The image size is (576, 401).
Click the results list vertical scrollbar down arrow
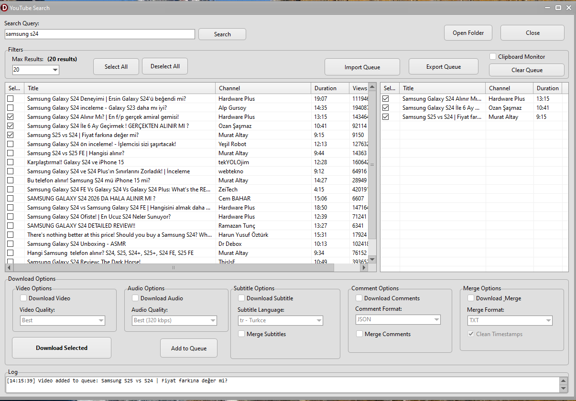tap(372, 259)
